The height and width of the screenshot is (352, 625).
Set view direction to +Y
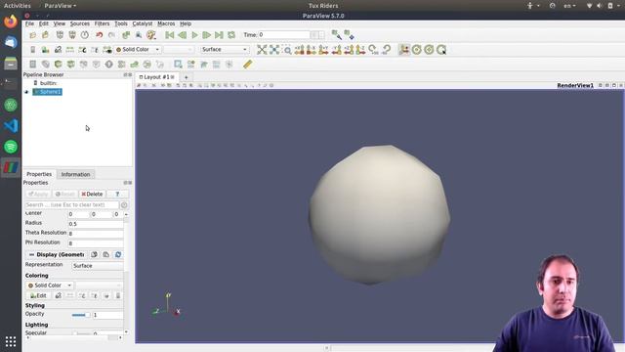[x=323, y=50]
